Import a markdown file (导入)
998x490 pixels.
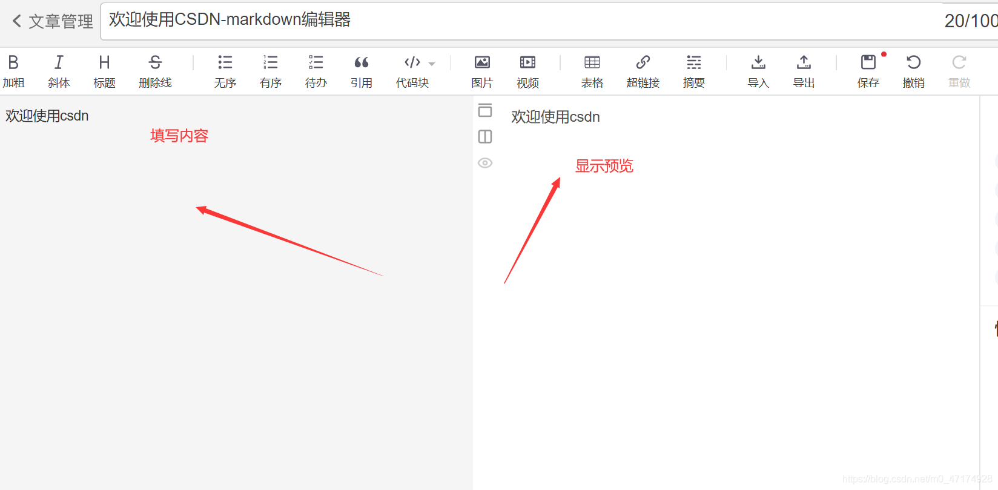pyautogui.click(x=758, y=71)
